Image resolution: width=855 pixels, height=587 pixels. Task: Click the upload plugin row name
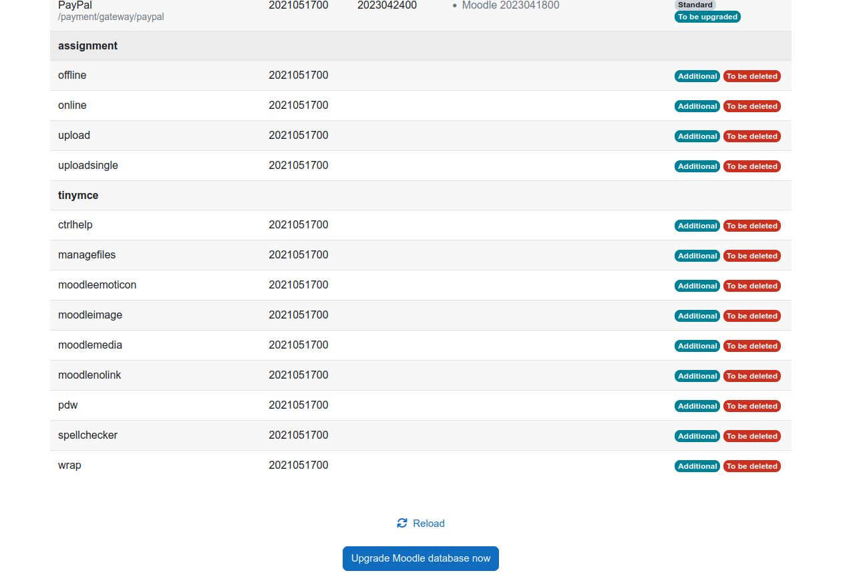coord(74,136)
